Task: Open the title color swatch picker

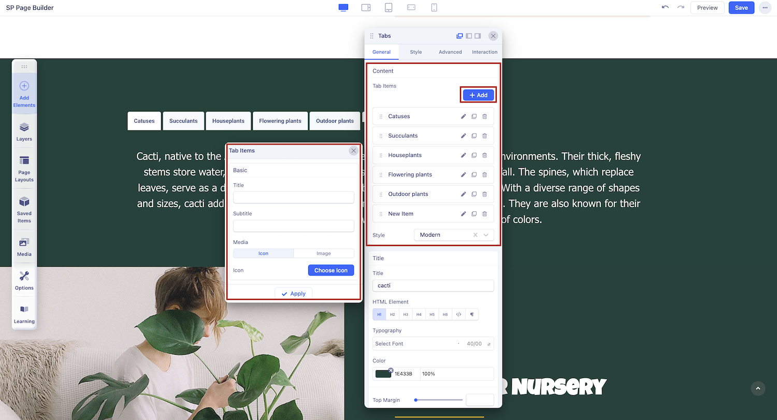Action: coord(383,374)
